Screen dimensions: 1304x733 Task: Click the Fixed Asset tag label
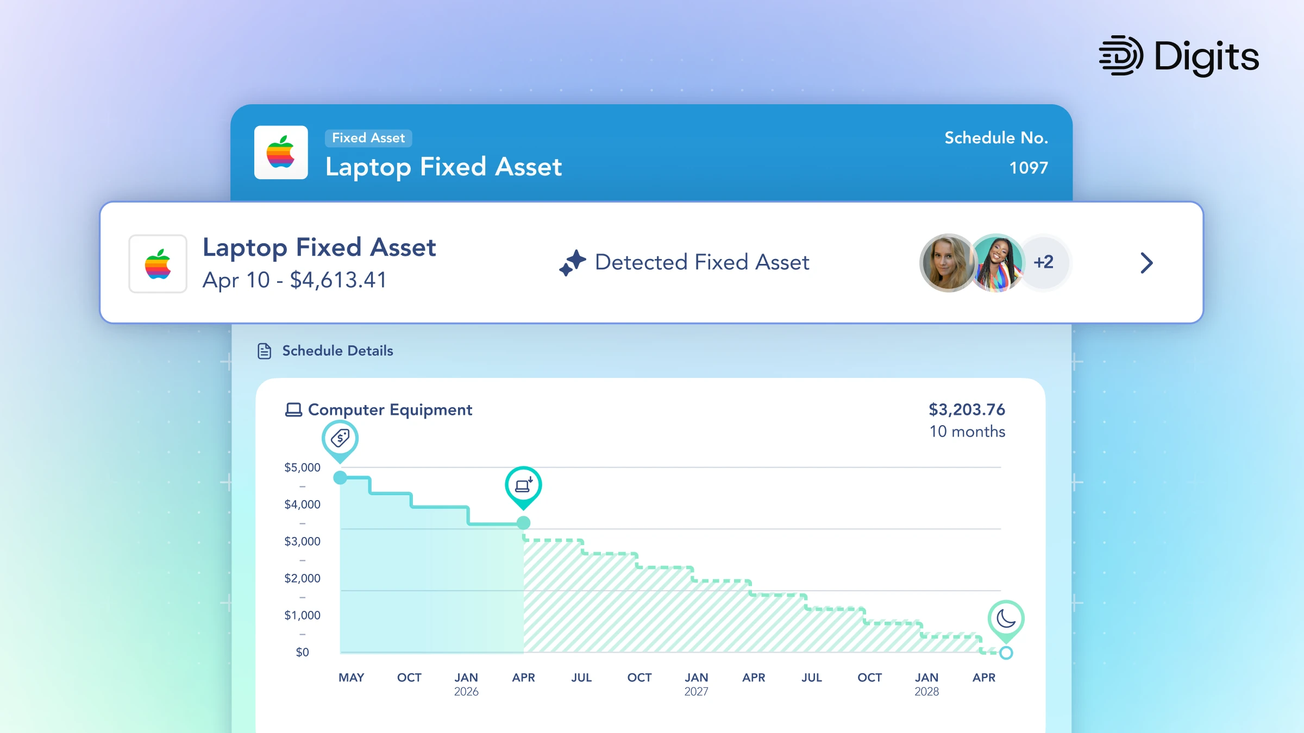pos(368,138)
